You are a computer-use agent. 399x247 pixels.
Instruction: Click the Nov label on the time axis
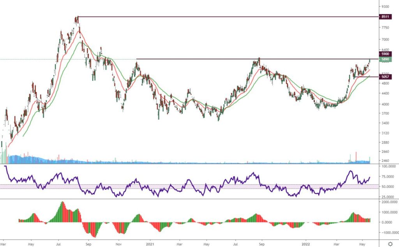(x=117, y=244)
